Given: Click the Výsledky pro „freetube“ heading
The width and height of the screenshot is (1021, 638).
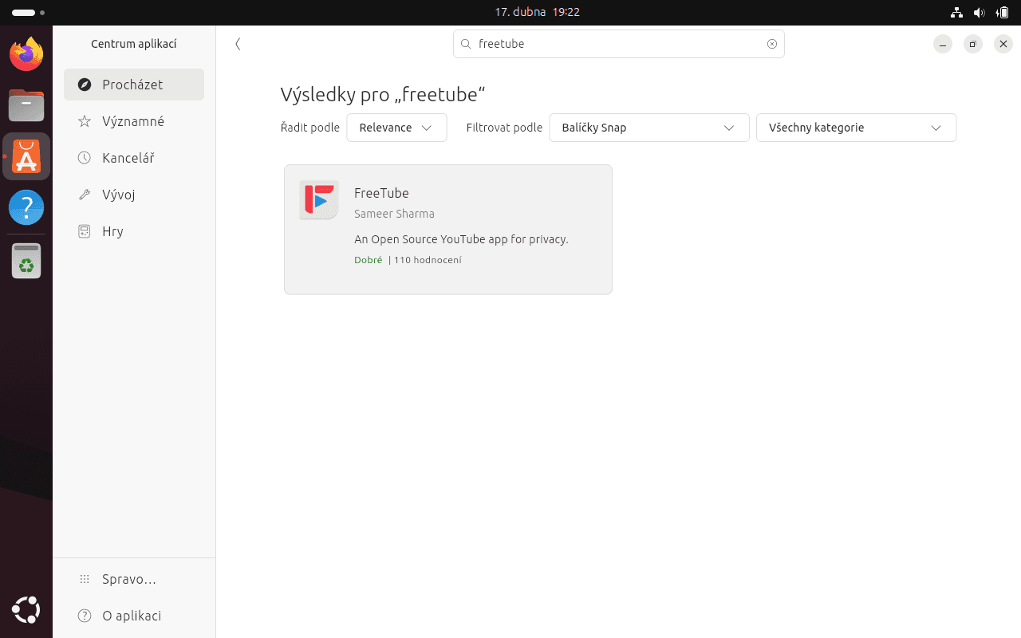Looking at the screenshot, I should pos(383,95).
